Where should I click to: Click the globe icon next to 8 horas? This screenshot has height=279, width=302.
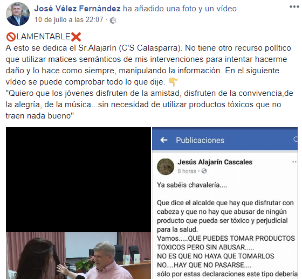[x=204, y=171]
